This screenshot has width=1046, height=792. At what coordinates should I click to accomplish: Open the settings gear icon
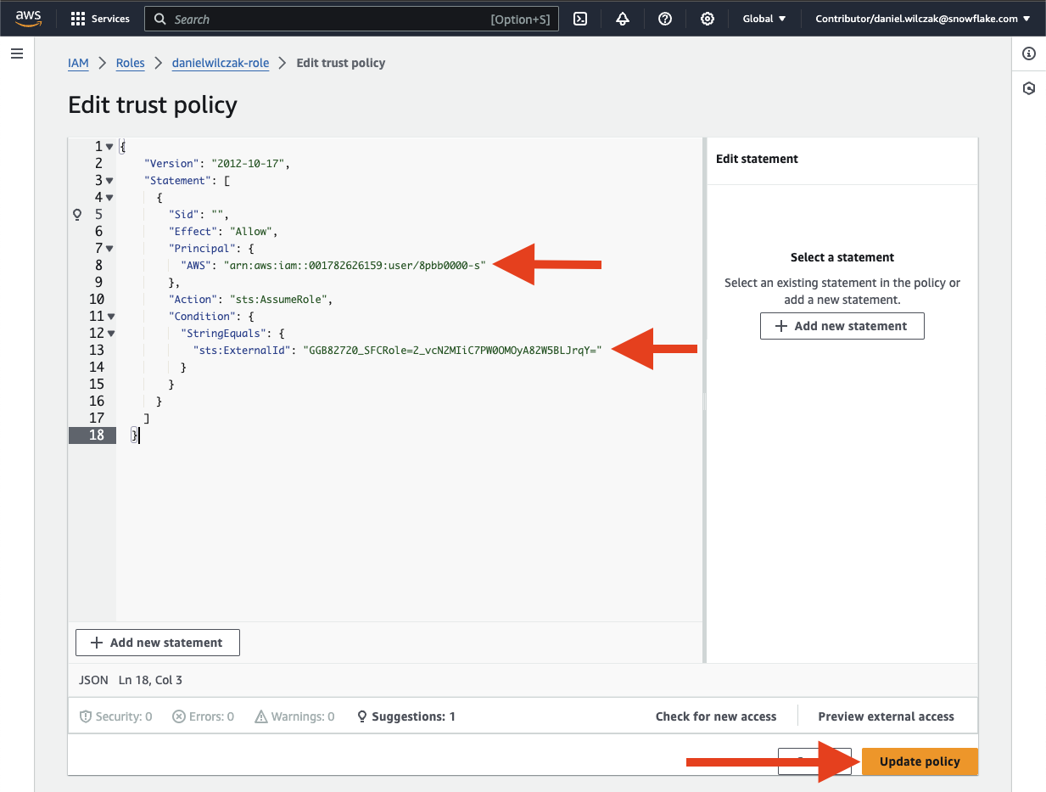(x=707, y=19)
